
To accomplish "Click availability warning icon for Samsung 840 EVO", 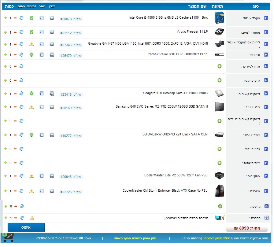I will 31,107.
